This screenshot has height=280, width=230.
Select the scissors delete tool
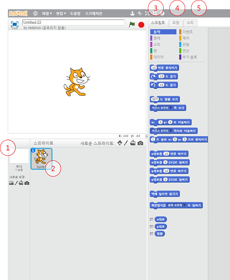point(140,13)
